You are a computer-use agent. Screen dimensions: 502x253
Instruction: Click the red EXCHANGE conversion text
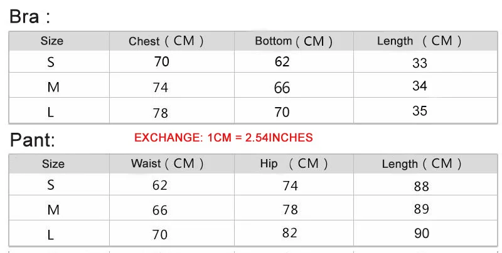click(223, 138)
